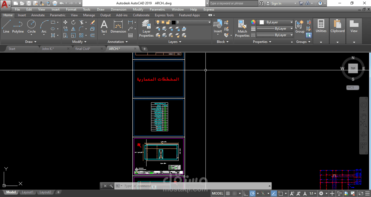The image size is (371, 197).
Task: Switch to the Annotate ribbon tab
Action: 38,15
